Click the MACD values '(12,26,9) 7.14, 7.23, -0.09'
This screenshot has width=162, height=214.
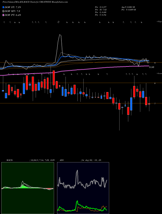click(x=42, y=160)
